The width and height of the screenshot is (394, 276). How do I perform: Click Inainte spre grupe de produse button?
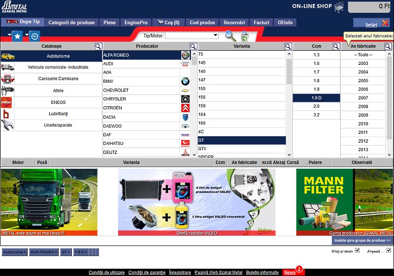(x=362, y=241)
